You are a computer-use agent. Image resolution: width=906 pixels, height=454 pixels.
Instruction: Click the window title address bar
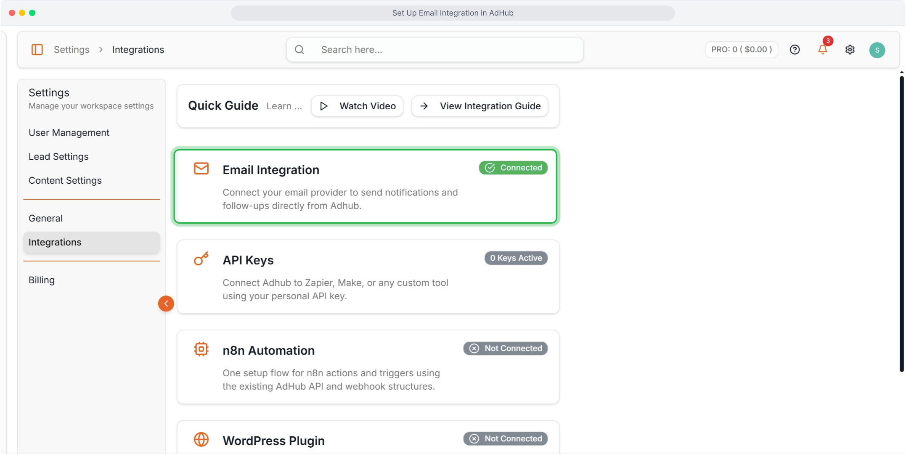pos(453,13)
